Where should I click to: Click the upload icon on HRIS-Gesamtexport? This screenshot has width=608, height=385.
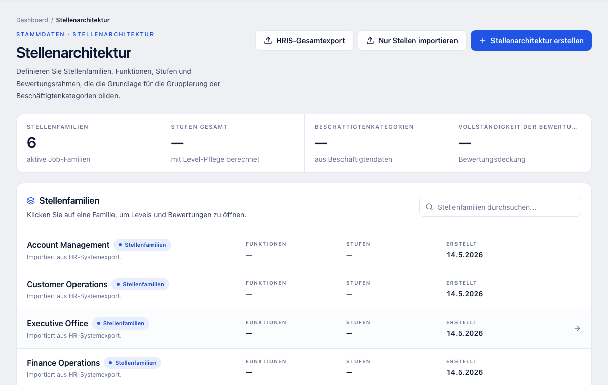(268, 41)
